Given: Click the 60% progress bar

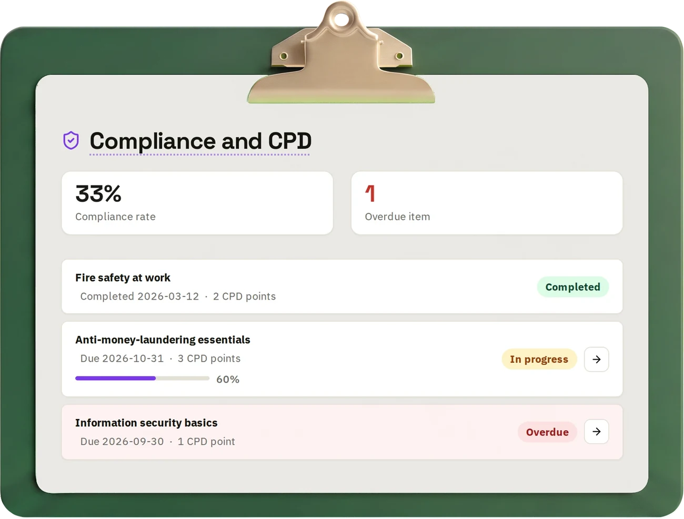Looking at the screenshot, I should 142,379.
